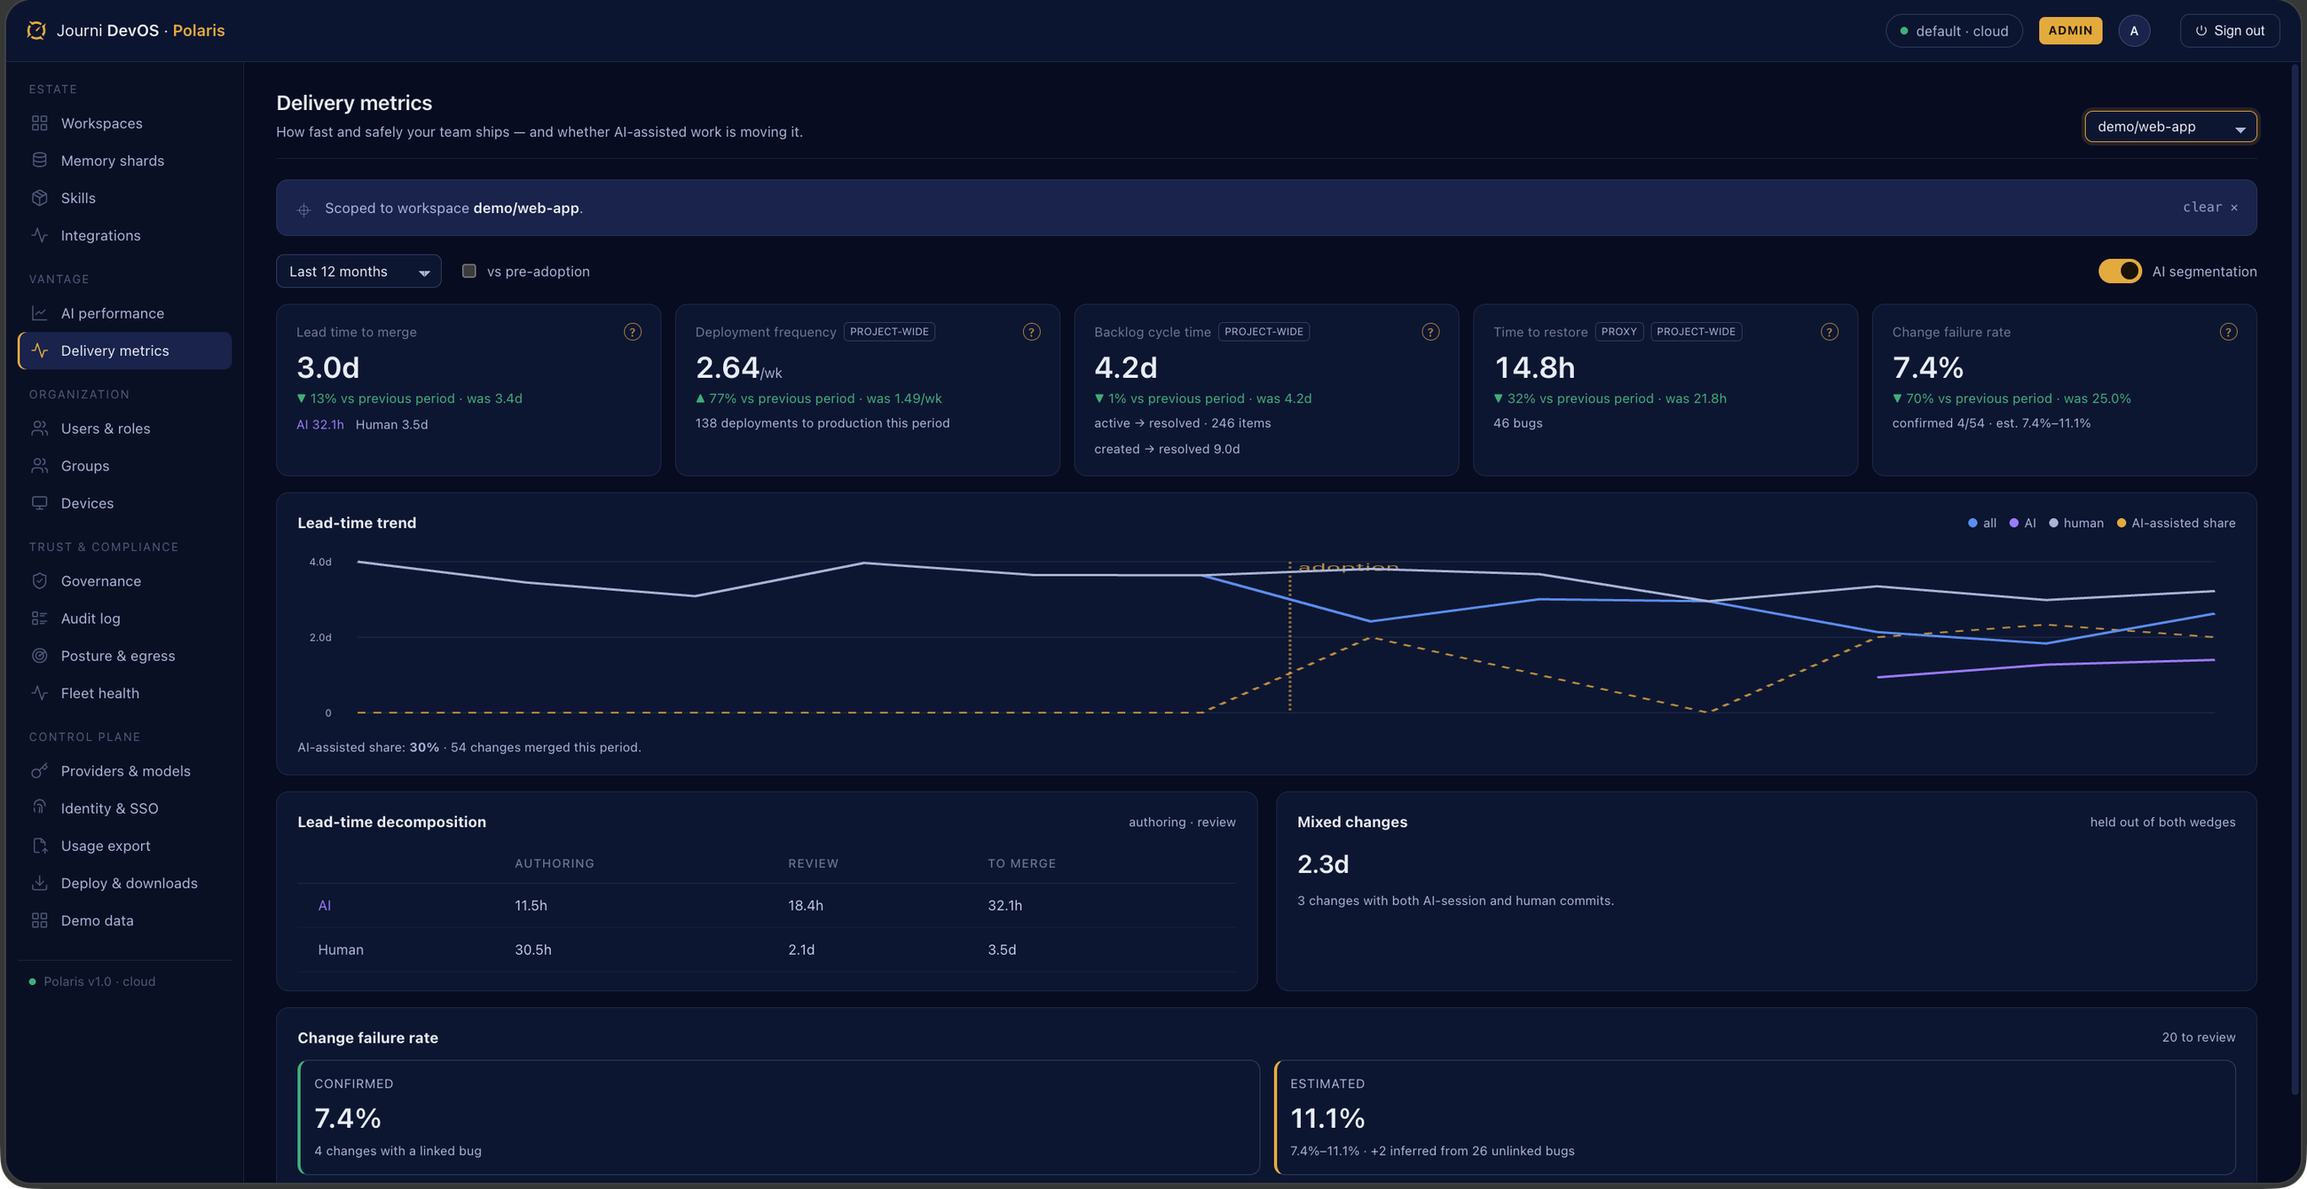Image resolution: width=2307 pixels, height=1189 pixels.
Task: Click the Usage export file icon
Action: [x=39, y=846]
